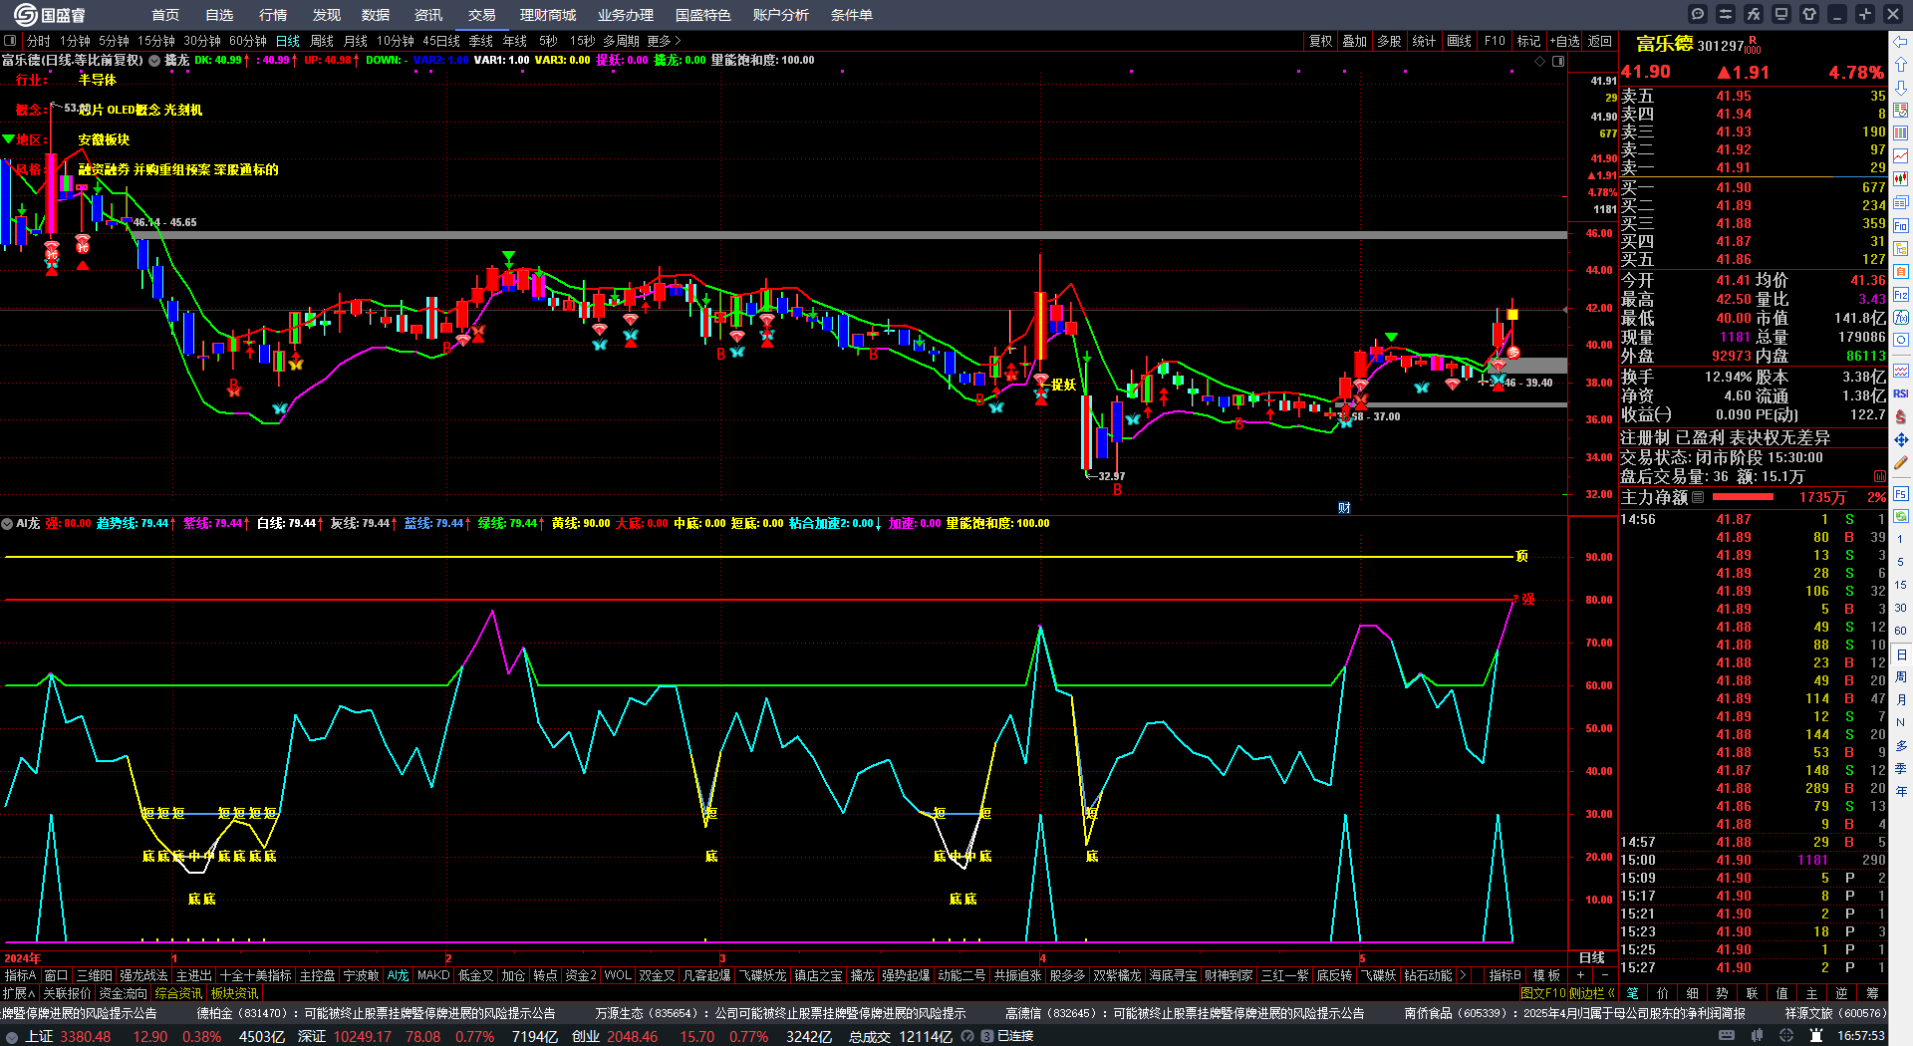Open the candlestick chart icon in right sidebar

click(x=1901, y=179)
